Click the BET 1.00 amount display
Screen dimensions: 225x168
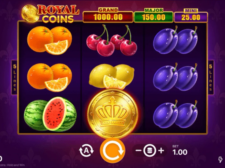click(x=180, y=150)
